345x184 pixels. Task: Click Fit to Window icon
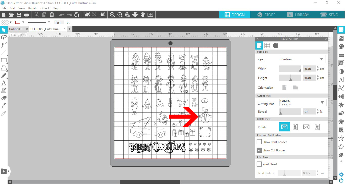150,15
